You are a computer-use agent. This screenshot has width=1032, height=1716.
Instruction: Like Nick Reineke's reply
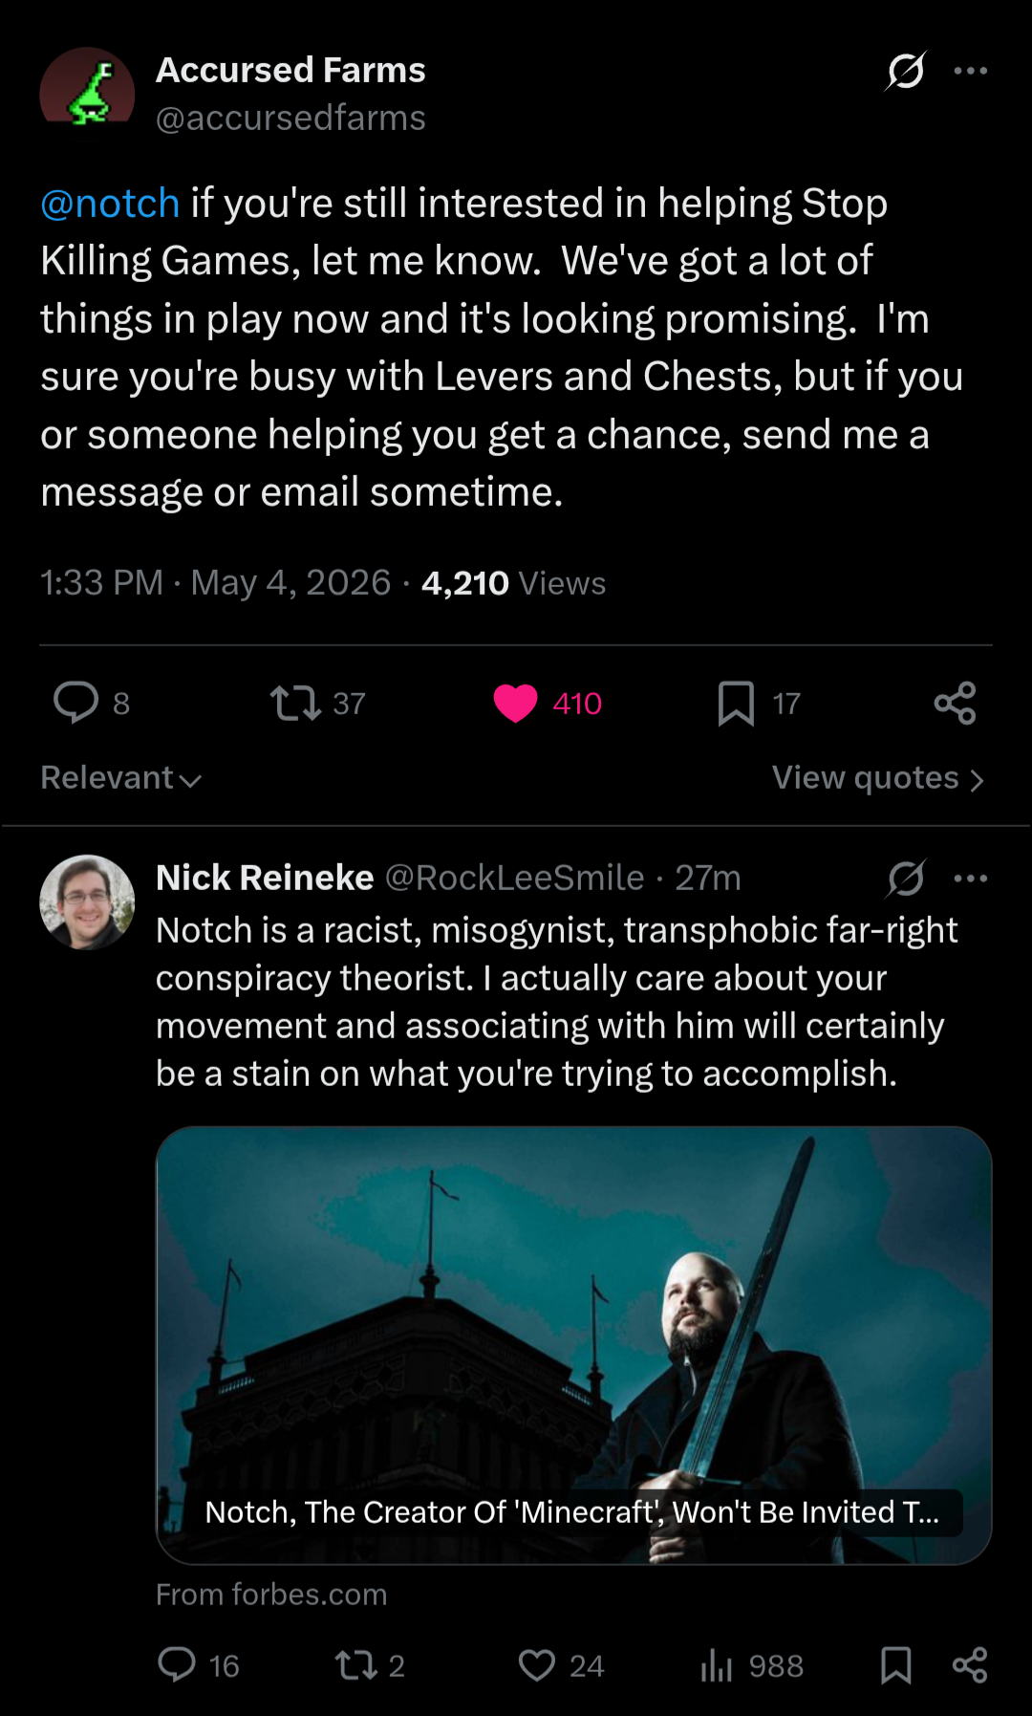click(537, 1665)
